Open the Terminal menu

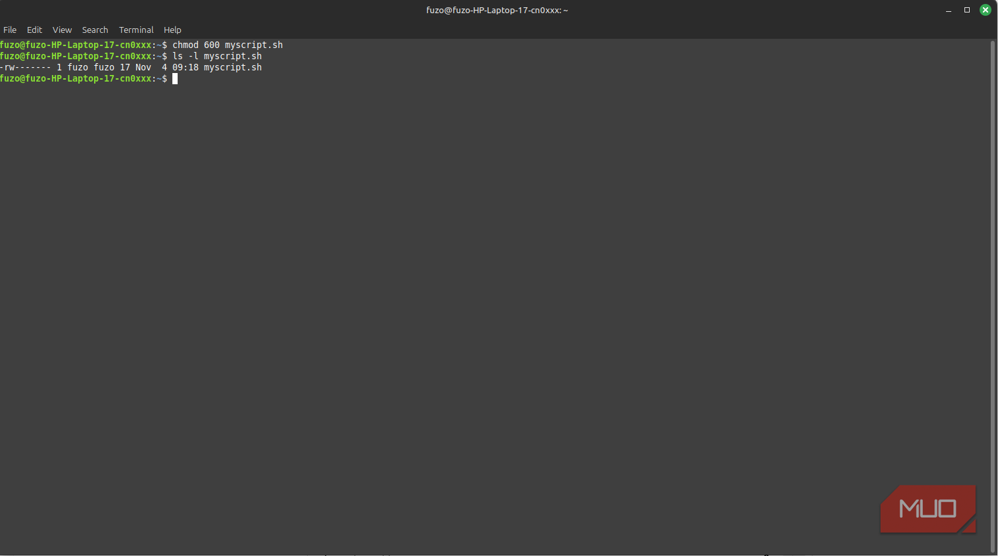136,30
